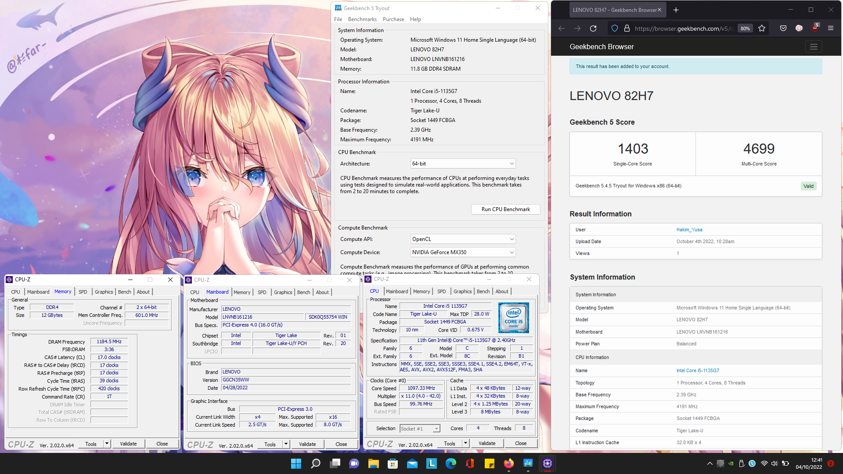Expand the Compute API OpenCL dropdown
The image size is (843, 474).
click(463, 239)
